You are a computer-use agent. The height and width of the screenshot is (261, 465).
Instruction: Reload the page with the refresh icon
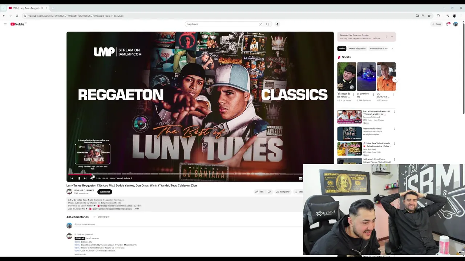[x=17, y=16]
